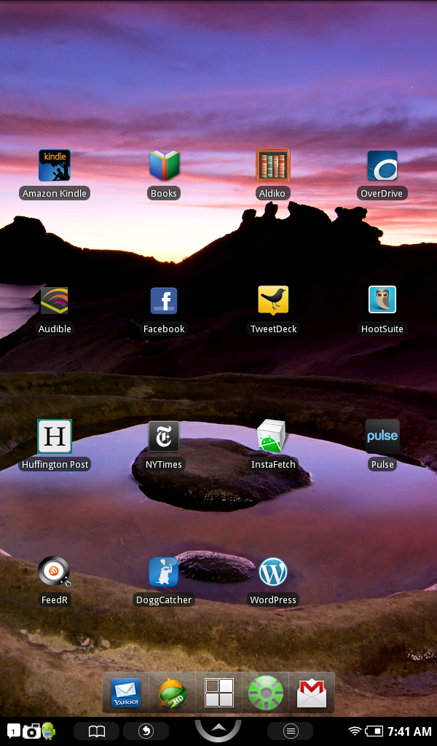Tap the open-book button in bottom bar
The width and height of the screenshot is (437, 746).
[x=97, y=731]
